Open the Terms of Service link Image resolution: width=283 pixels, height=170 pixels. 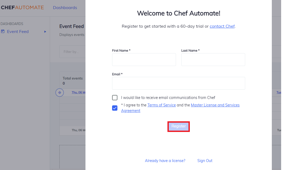tap(162, 105)
